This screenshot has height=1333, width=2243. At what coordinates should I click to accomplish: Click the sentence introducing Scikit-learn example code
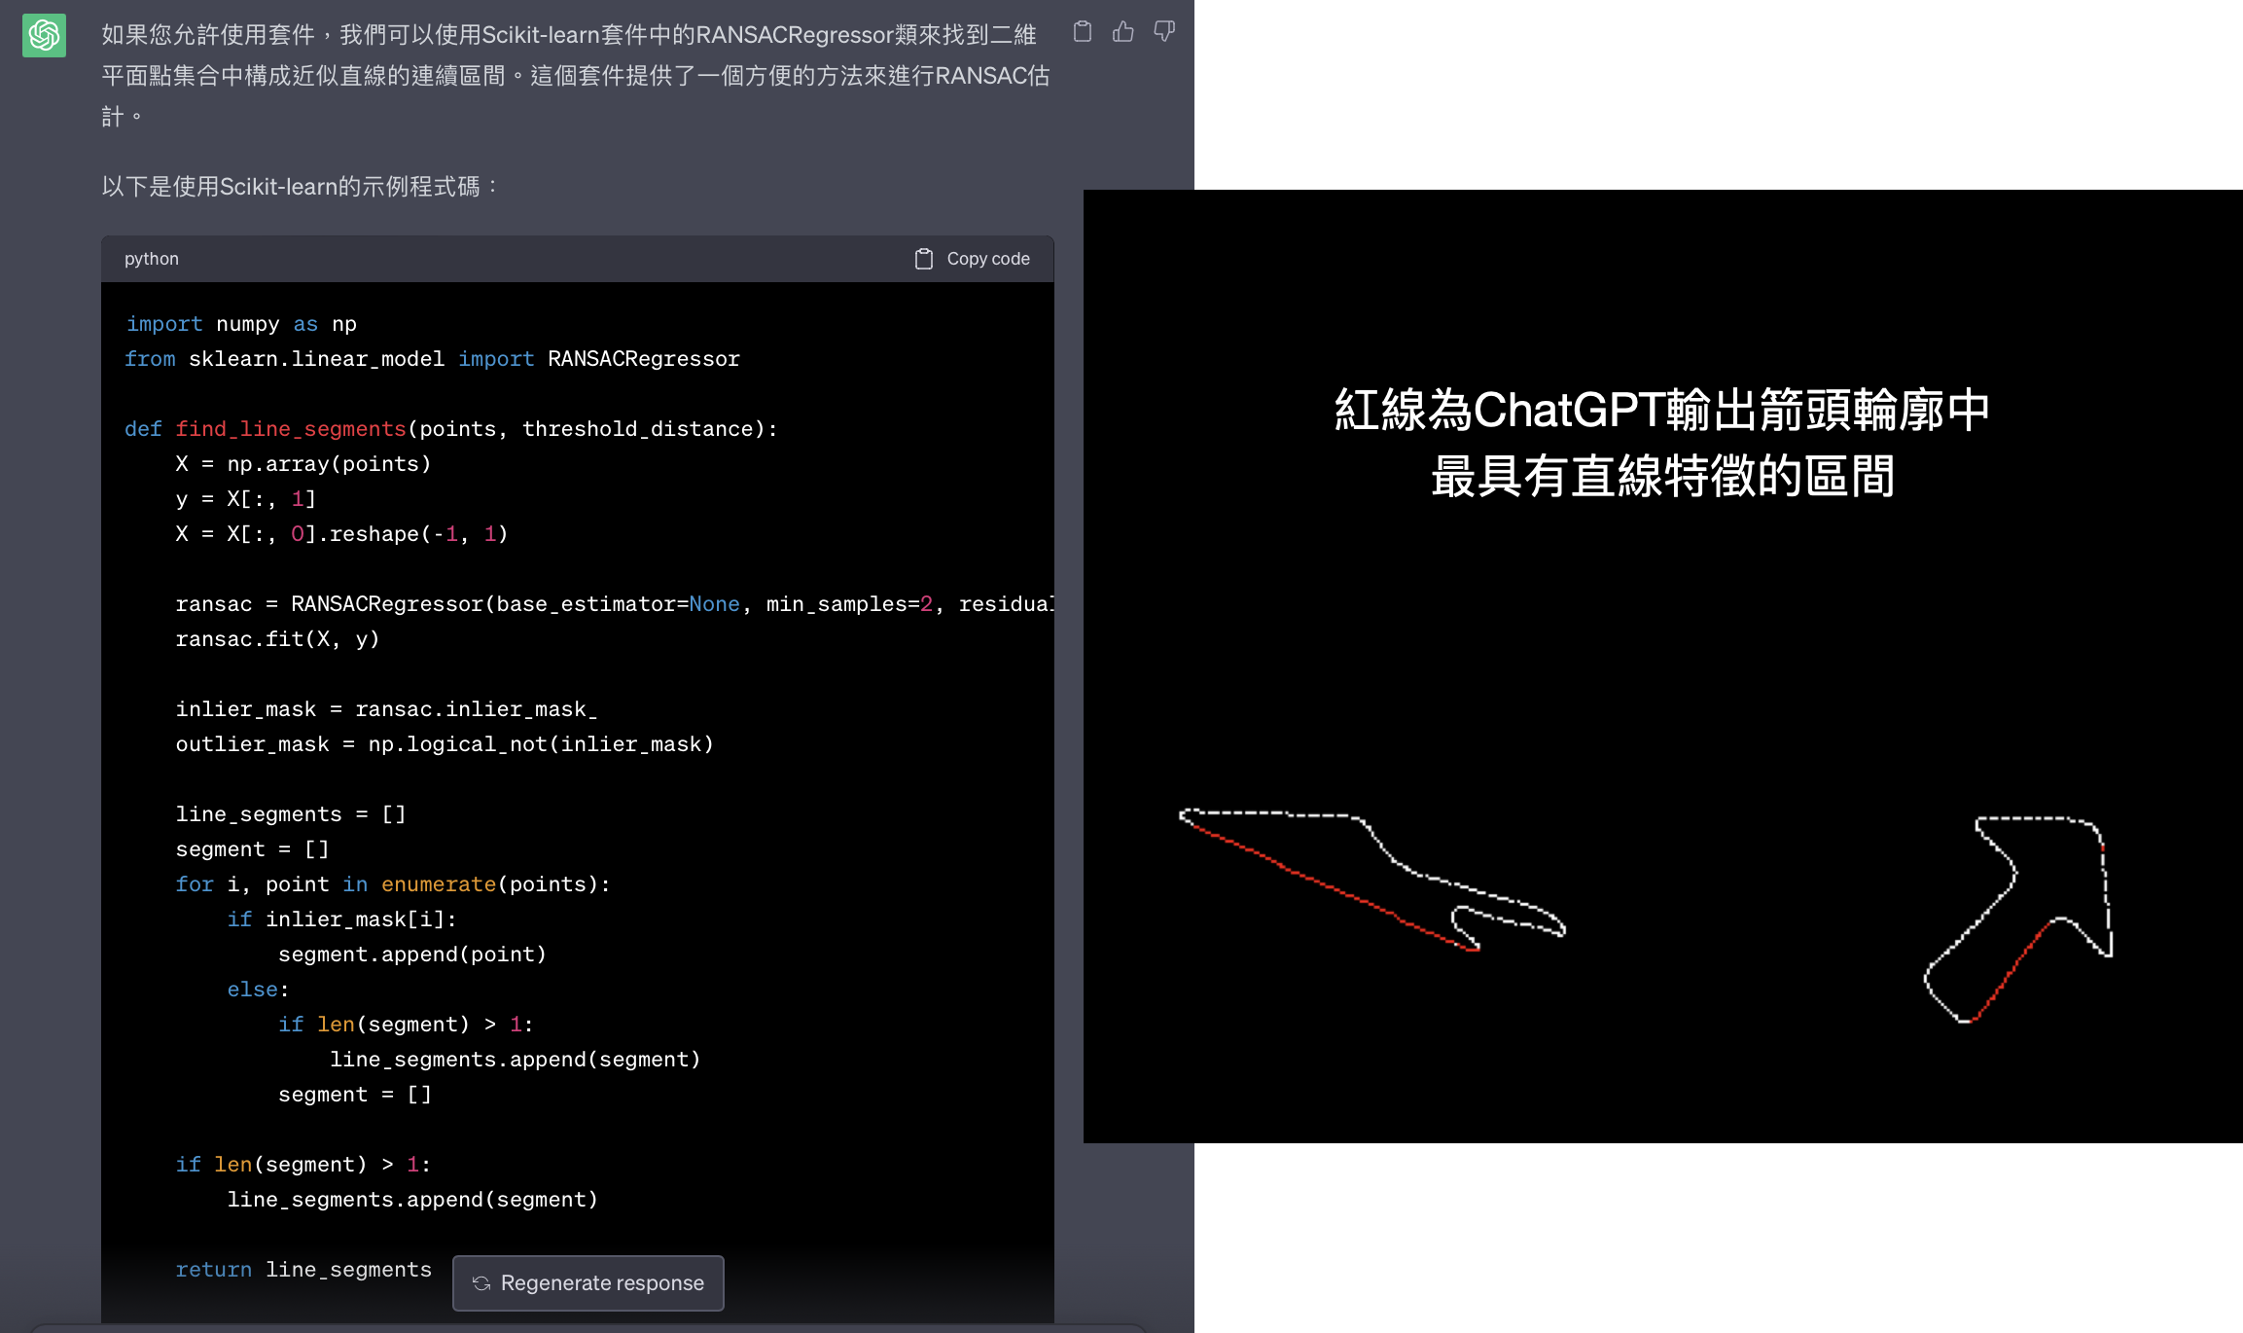point(301,186)
